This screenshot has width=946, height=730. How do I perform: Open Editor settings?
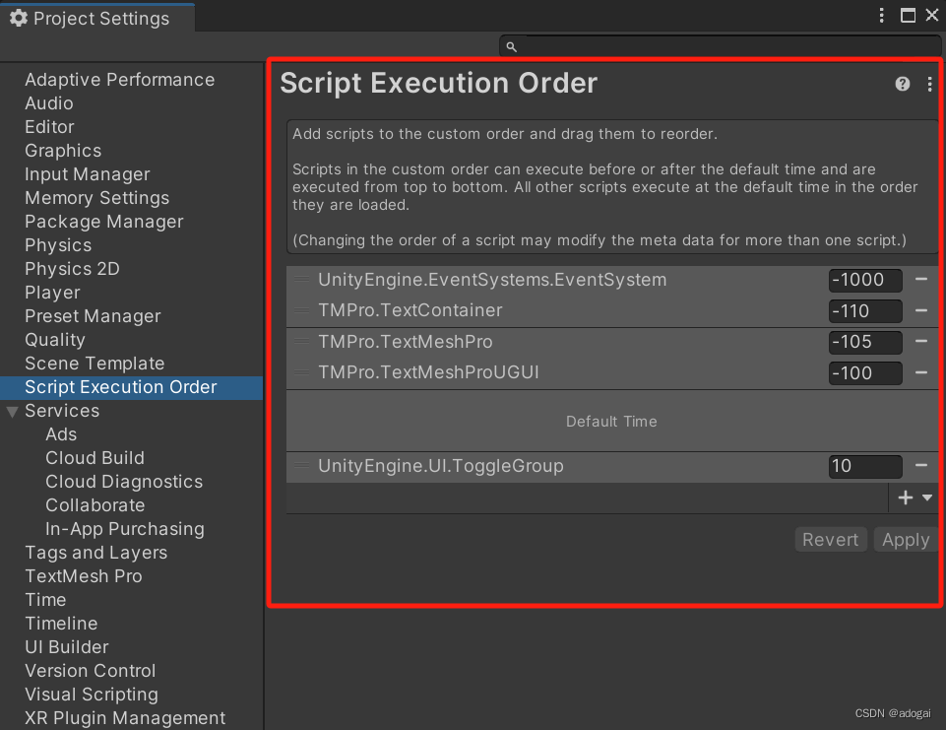[x=49, y=127]
